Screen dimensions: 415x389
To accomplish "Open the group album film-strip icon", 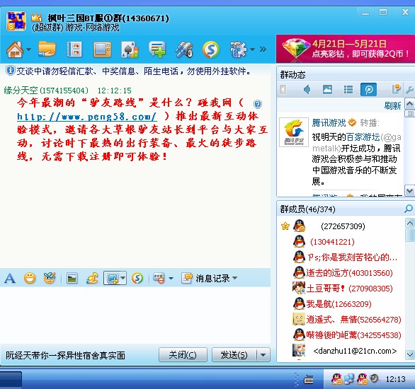I will pos(74,49).
